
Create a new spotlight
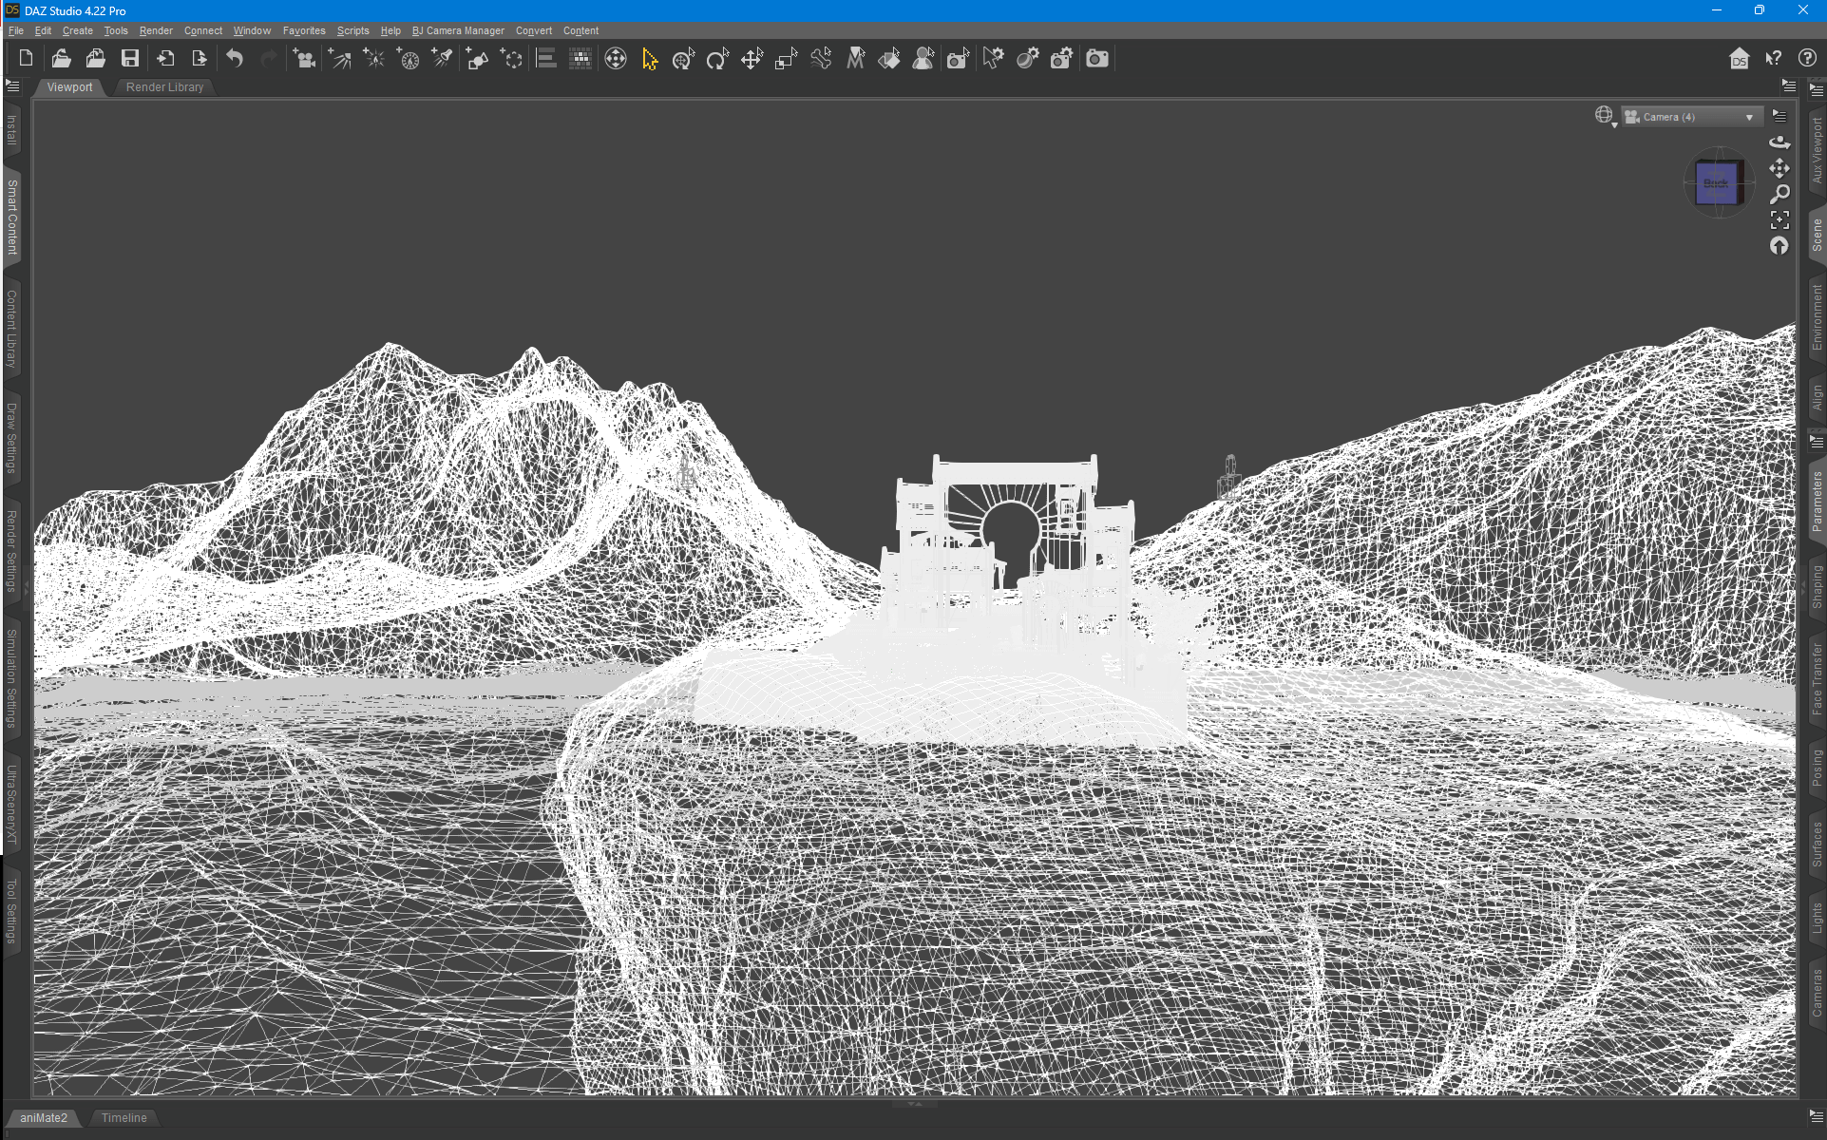click(443, 59)
